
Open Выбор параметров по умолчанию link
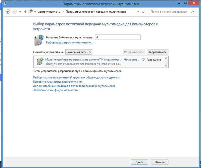coord(69,43)
